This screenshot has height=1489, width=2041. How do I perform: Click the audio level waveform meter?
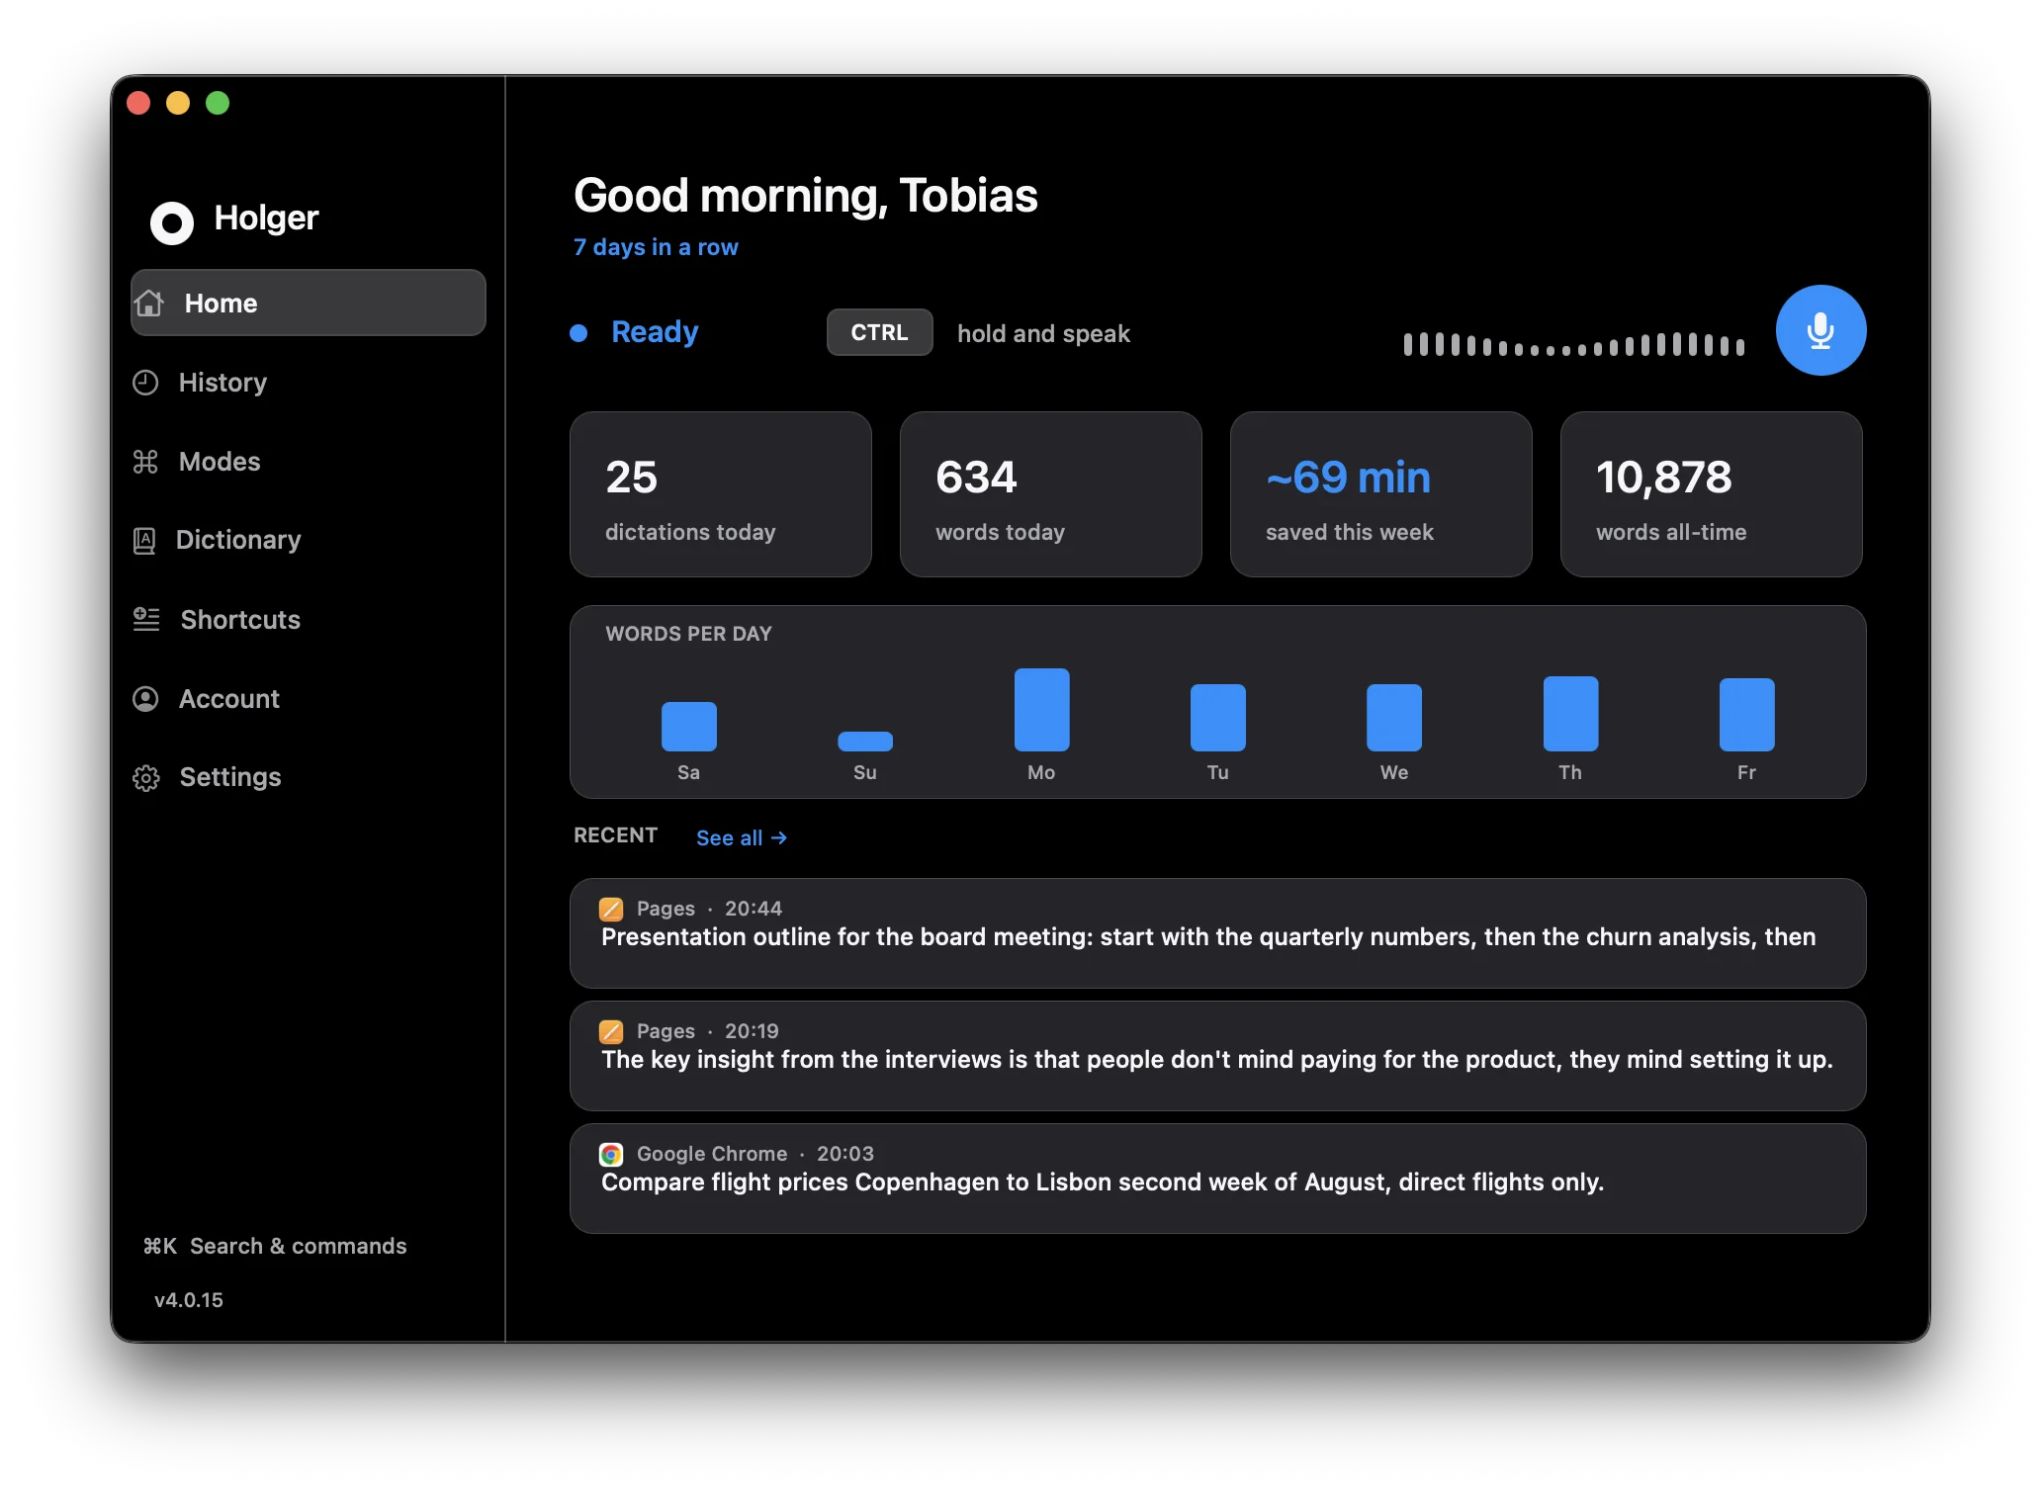[1574, 345]
